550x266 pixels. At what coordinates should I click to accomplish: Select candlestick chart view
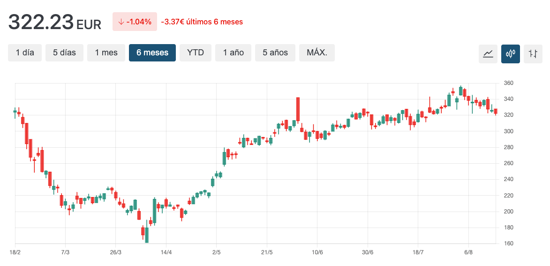pyautogui.click(x=510, y=54)
